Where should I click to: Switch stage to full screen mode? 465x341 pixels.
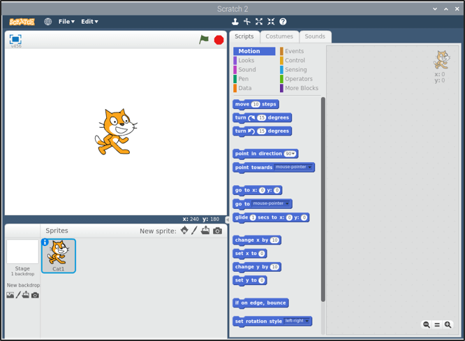[x=15, y=39]
